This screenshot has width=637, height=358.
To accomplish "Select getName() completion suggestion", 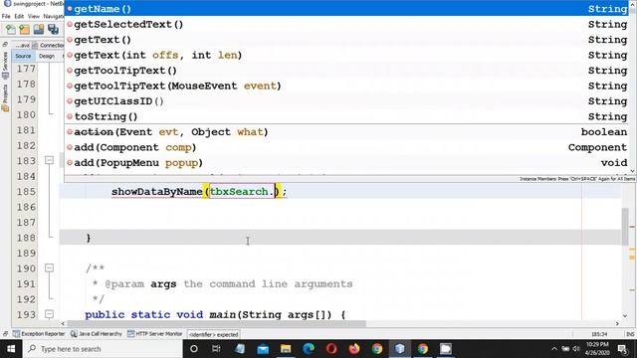I will click(347, 9).
